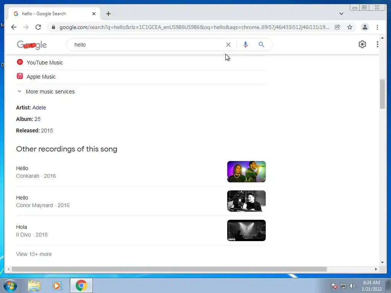Go back to the previous page
The height and width of the screenshot is (293, 391).
point(14,27)
